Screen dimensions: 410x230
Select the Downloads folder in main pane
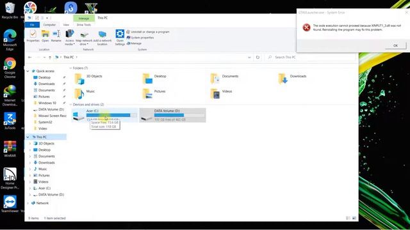click(292, 79)
